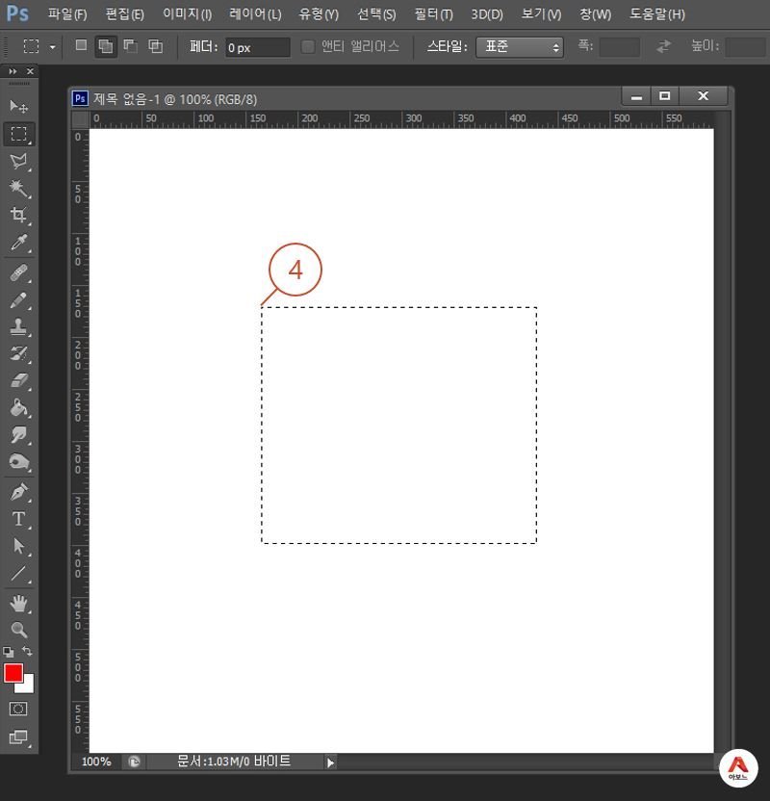Select the Clone Stamp tool

click(x=19, y=327)
